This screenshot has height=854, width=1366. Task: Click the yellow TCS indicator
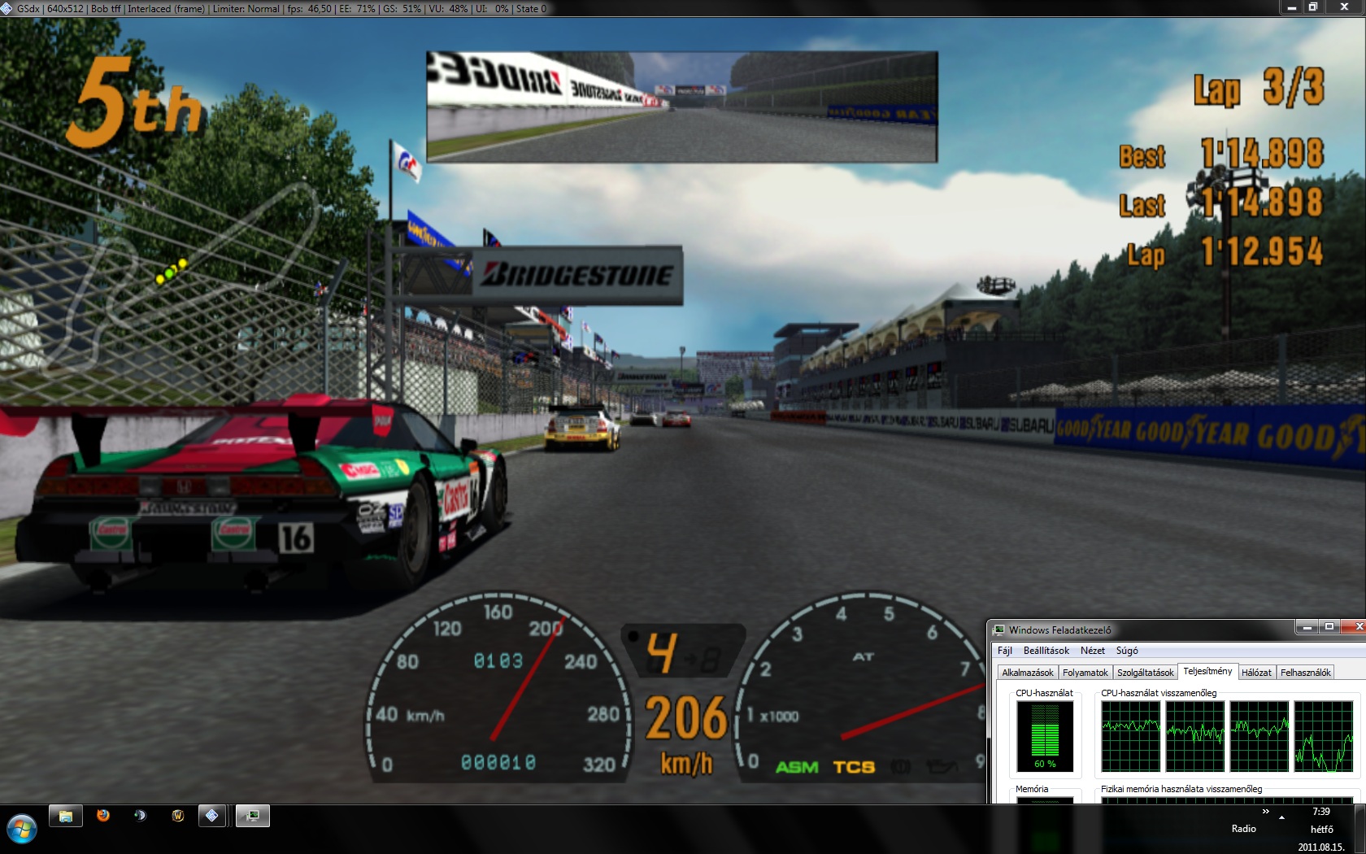pyautogui.click(x=854, y=767)
